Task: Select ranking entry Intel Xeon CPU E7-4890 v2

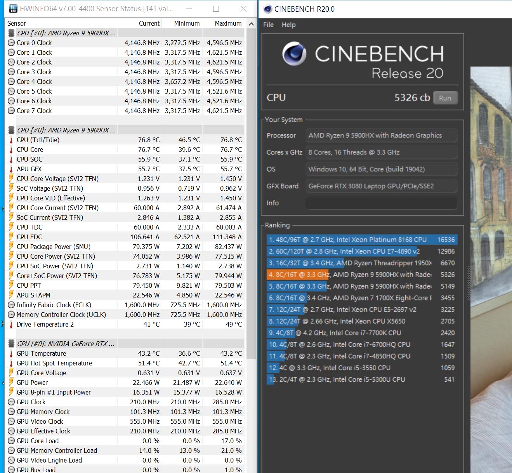Action: pos(362,251)
